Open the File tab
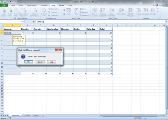 click(x=4, y=5)
